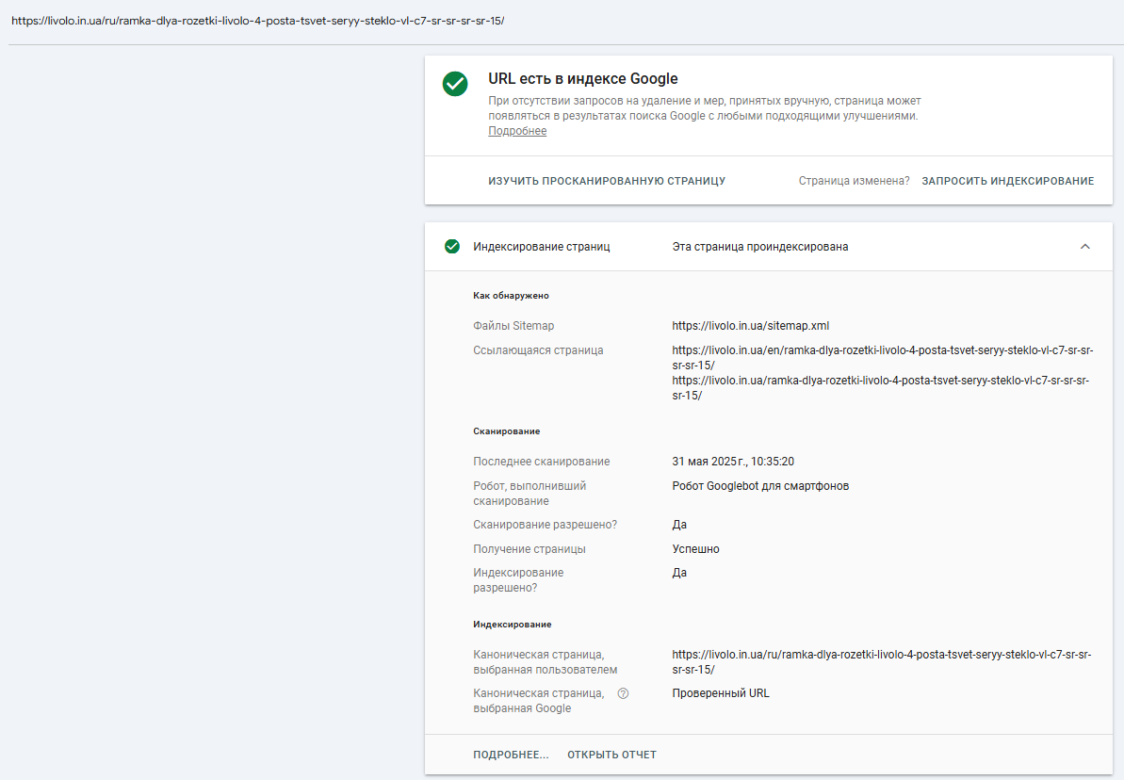
Task: Click the Индексирование разрешено? label
Action: [x=518, y=580]
